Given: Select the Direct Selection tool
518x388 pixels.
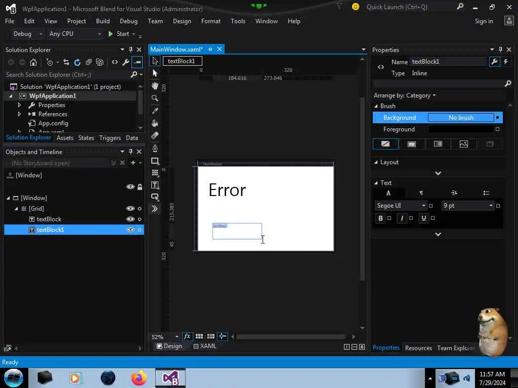Looking at the screenshot, I should 155,73.
